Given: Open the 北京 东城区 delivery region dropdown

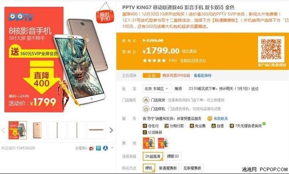Looking at the screenshot, I should pyautogui.click(x=157, y=89).
